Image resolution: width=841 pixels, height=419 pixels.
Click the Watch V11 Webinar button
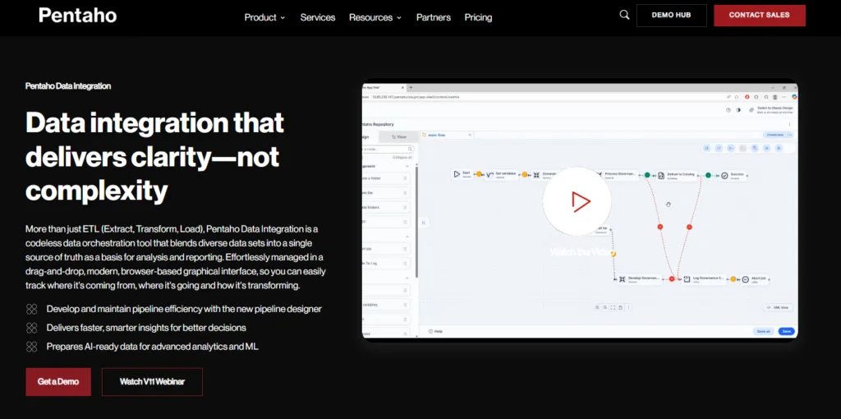pyautogui.click(x=152, y=381)
